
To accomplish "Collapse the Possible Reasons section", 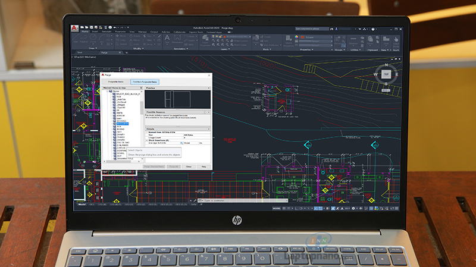I will [209, 112].
